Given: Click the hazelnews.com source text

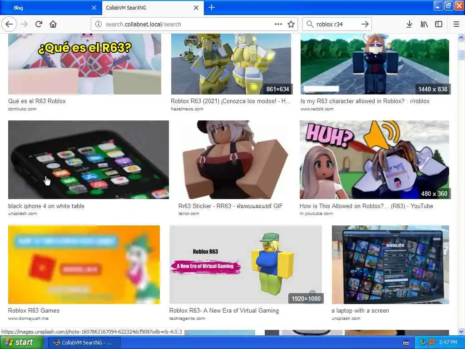Looking at the screenshot, I should coord(187,109).
